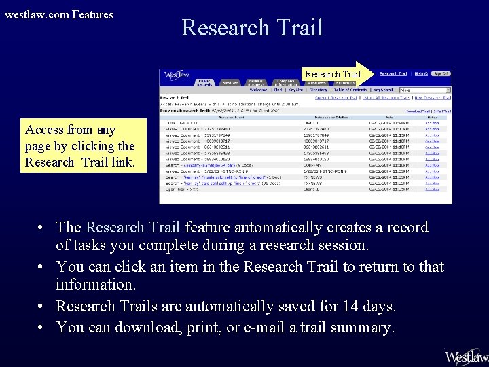Open the "ken lay" search with 95 Docs
The width and height of the screenshot is (489, 367).
click(x=221, y=183)
